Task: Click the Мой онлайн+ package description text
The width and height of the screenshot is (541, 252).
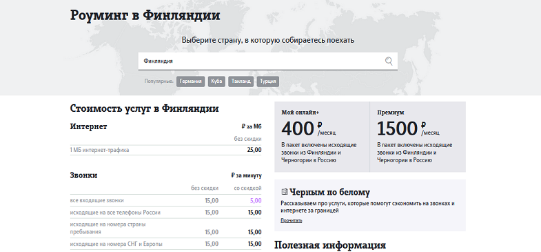Action: tap(319, 153)
